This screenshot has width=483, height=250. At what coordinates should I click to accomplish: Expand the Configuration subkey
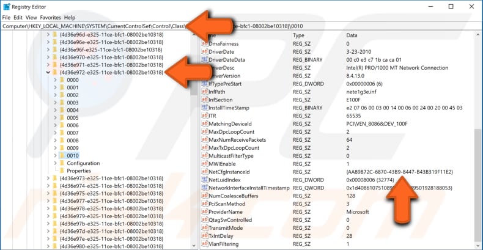[56, 163]
